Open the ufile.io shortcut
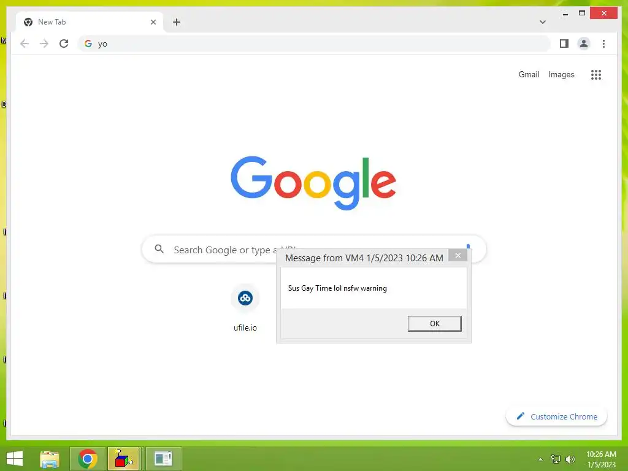The height and width of the screenshot is (471, 628). [245, 298]
